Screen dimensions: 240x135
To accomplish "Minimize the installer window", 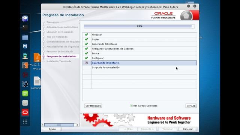I will pos(189,6).
